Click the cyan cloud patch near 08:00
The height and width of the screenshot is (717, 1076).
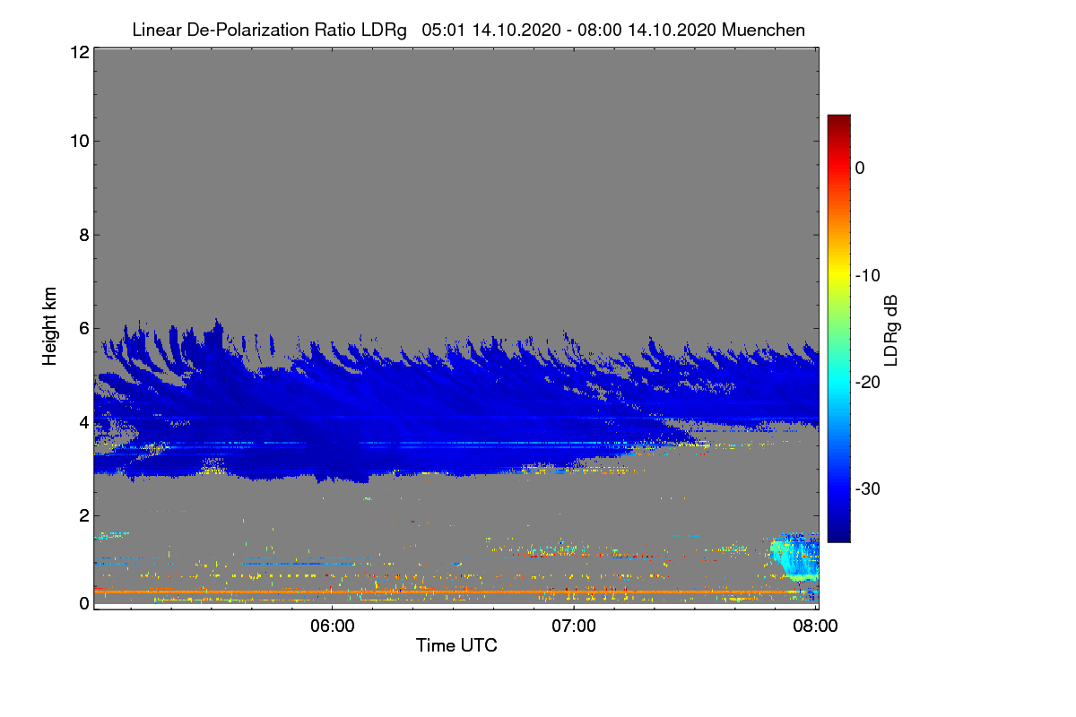pos(796,556)
